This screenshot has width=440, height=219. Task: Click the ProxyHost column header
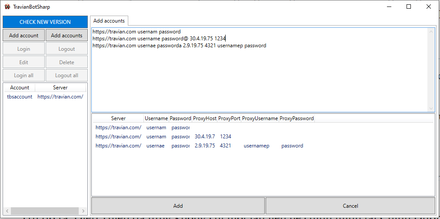pos(205,118)
